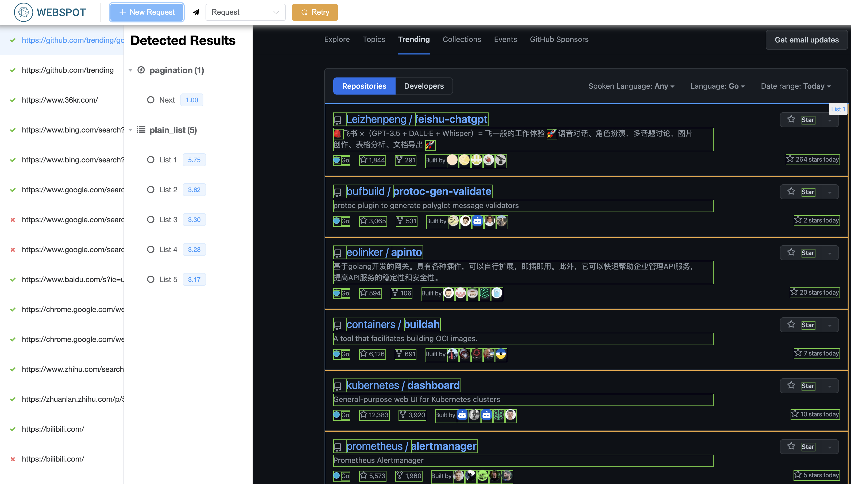Click the plain_list list icon
851x484 pixels.
pyautogui.click(x=141, y=130)
